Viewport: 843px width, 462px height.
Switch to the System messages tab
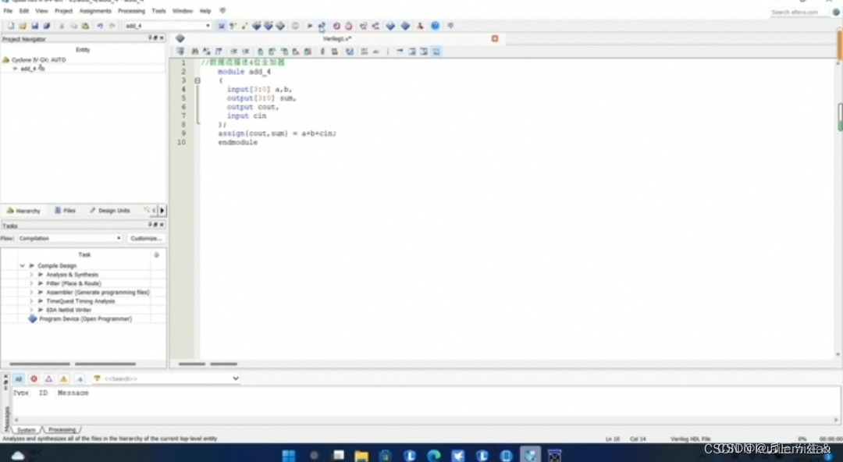coord(26,430)
